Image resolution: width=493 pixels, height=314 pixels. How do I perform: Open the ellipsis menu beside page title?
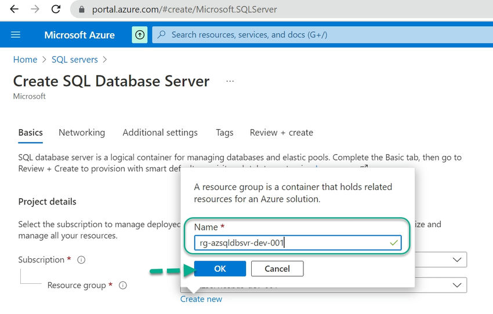pos(230,82)
